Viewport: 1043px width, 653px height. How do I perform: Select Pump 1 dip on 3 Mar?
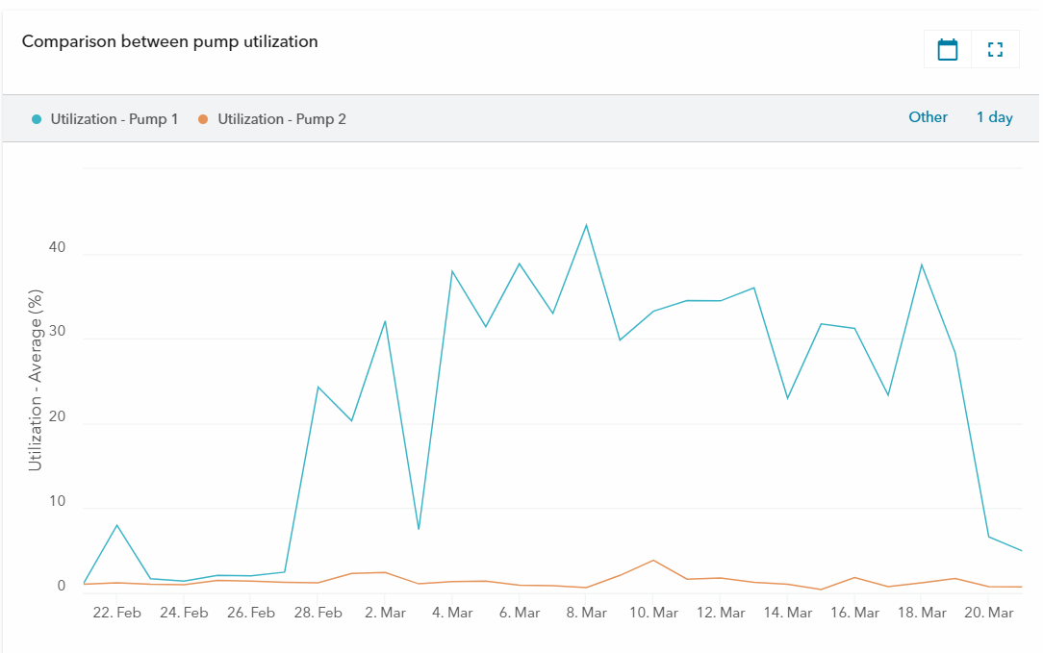(419, 529)
